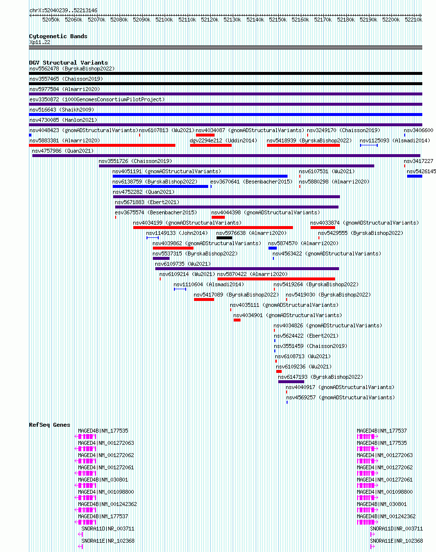The height and width of the screenshot is (552, 436).
Task: Click nsv4035111 (gnomADStructuralVariants) label
Action: pyautogui.click(x=284, y=305)
